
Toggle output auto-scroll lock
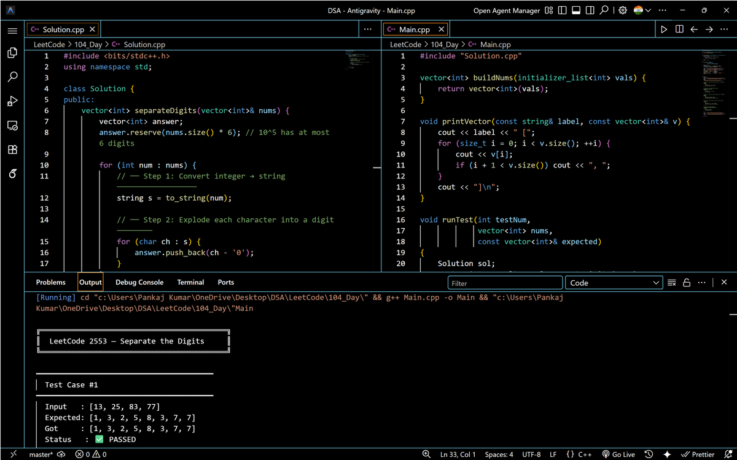(687, 283)
